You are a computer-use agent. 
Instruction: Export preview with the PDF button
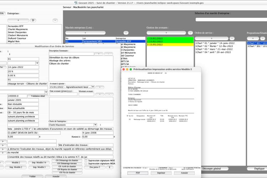click(x=138, y=173)
